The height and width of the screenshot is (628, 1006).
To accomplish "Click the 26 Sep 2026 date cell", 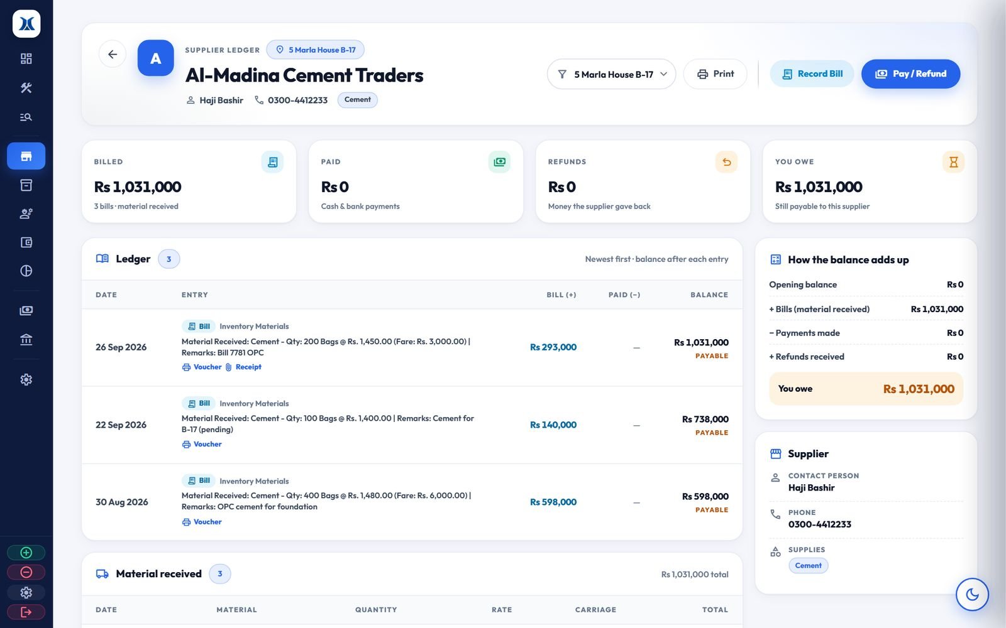I will (x=121, y=347).
